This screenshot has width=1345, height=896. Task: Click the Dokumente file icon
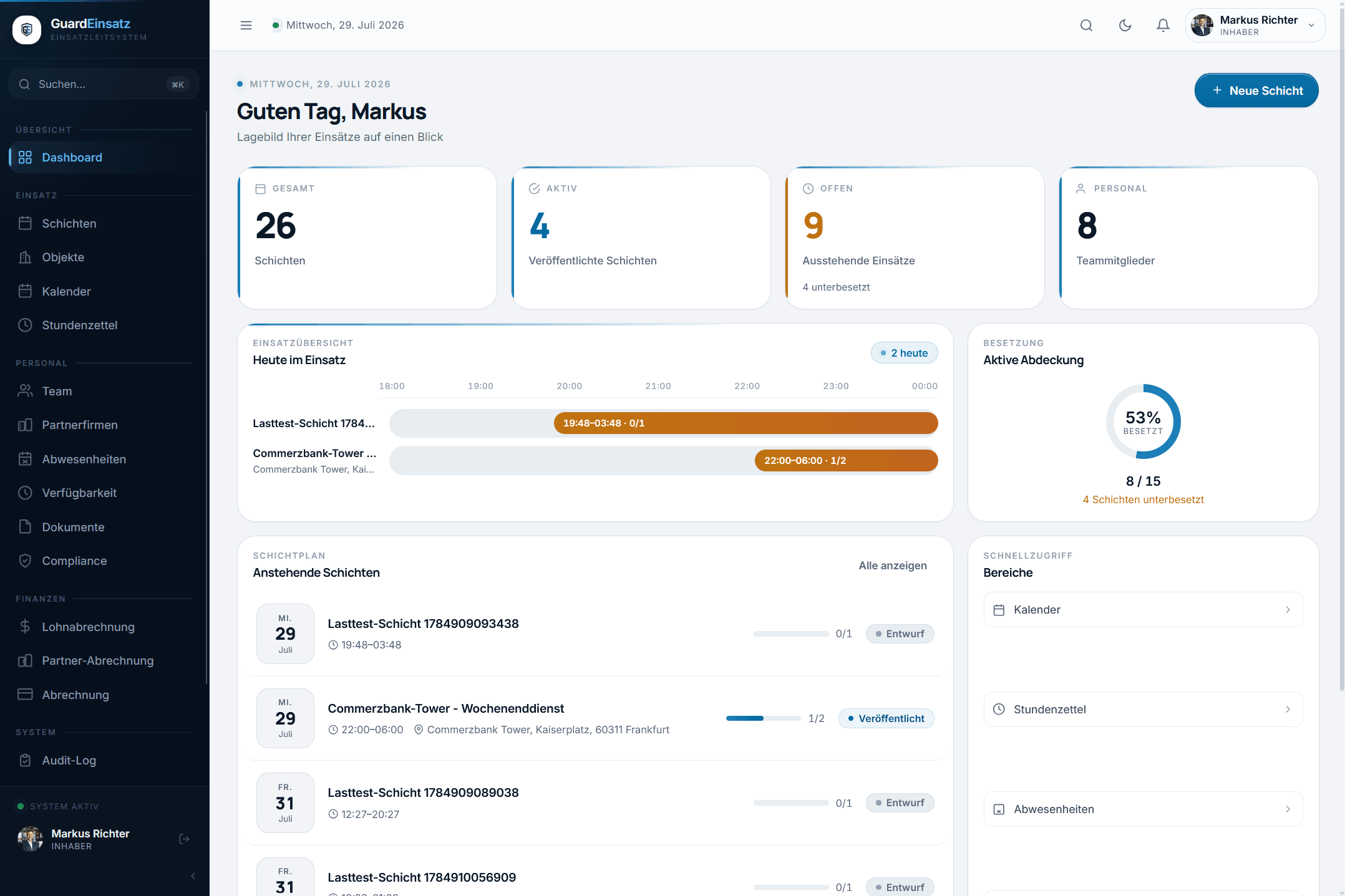point(25,527)
